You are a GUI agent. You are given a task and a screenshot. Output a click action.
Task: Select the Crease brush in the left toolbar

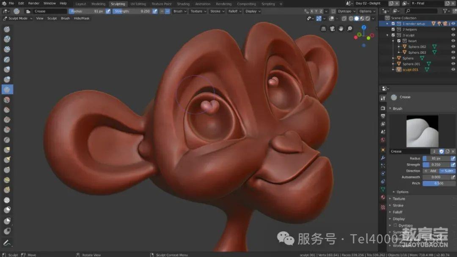point(7,90)
